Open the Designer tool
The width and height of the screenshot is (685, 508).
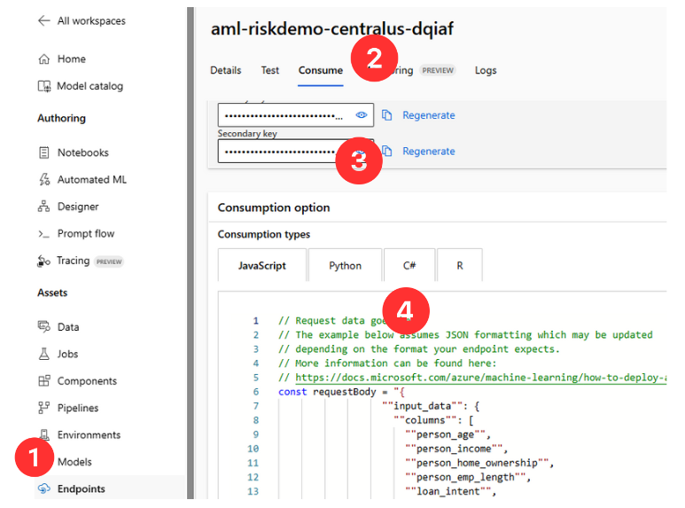78,207
